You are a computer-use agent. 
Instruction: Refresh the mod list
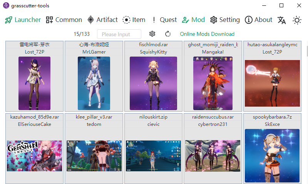(x=168, y=34)
